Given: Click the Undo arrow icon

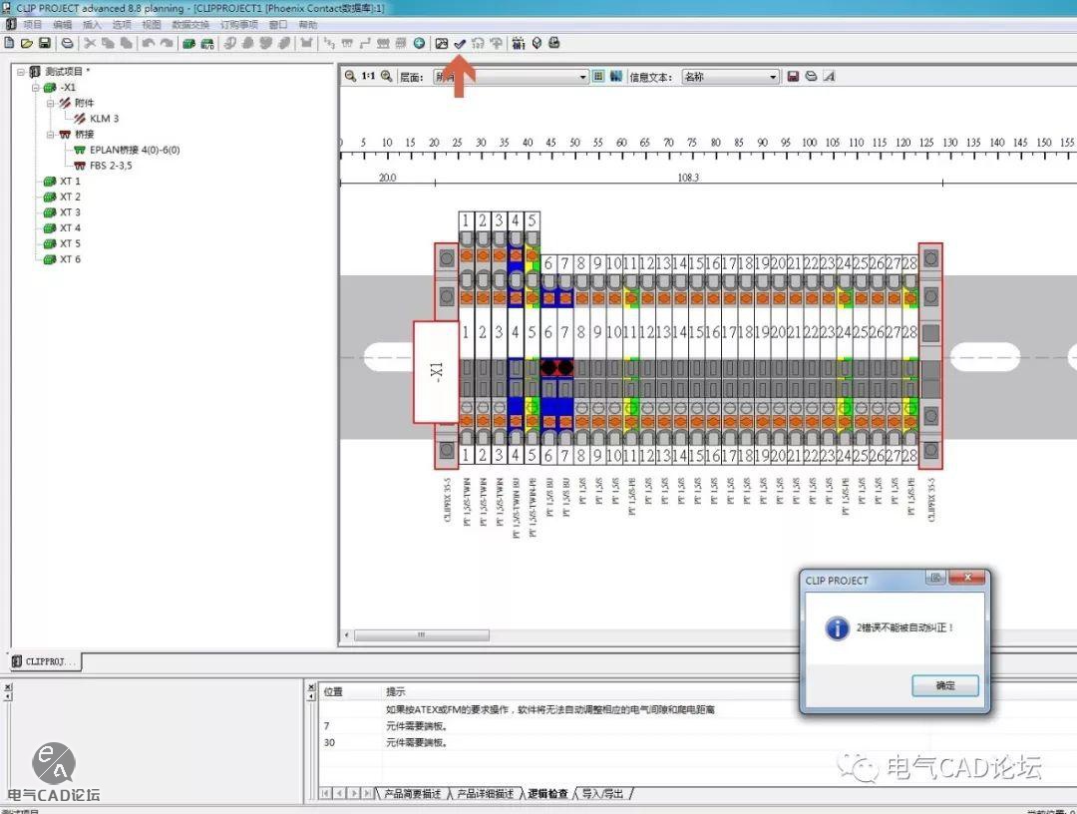Looking at the screenshot, I should coord(149,43).
